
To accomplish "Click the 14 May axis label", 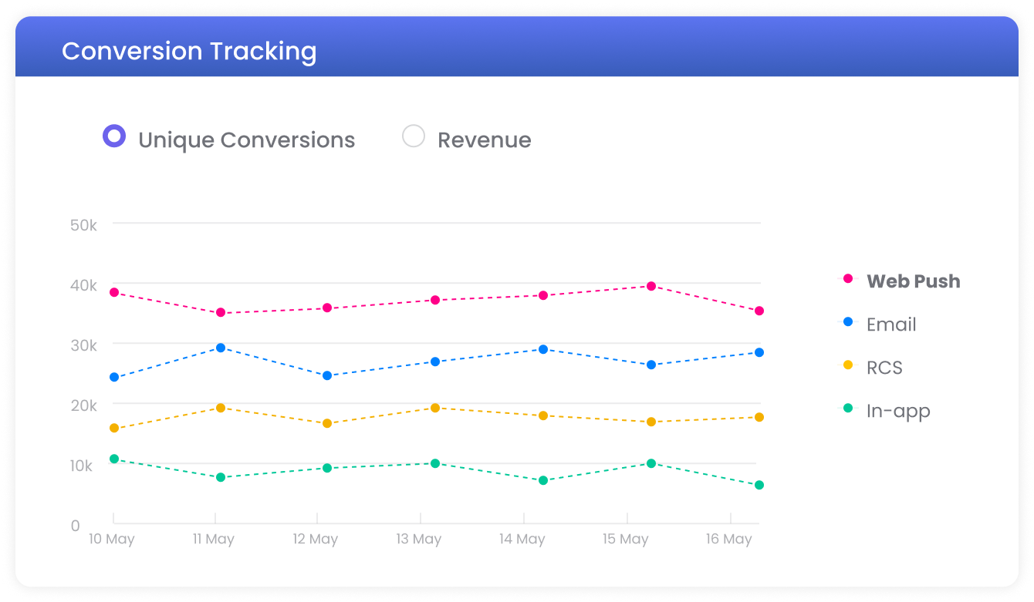I will 522,539.
